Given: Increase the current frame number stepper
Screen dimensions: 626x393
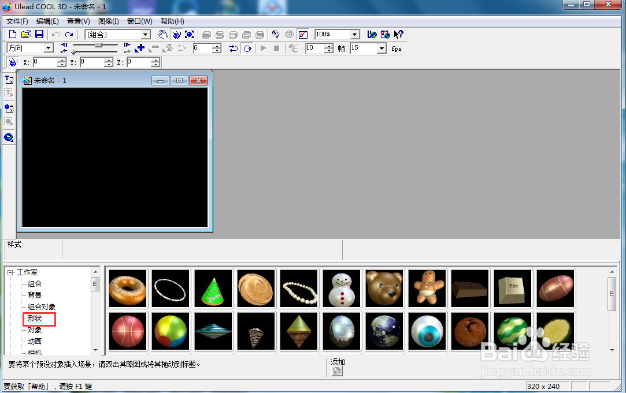Looking at the screenshot, I should click(216, 46).
